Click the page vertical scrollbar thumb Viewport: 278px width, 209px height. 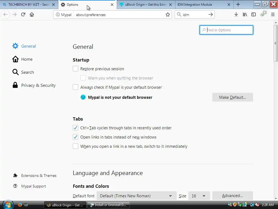point(276,43)
